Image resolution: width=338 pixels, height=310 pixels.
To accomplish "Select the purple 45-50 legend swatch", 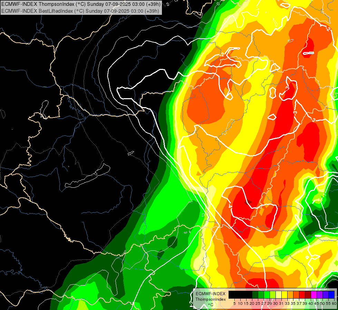I will click(320, 294).
